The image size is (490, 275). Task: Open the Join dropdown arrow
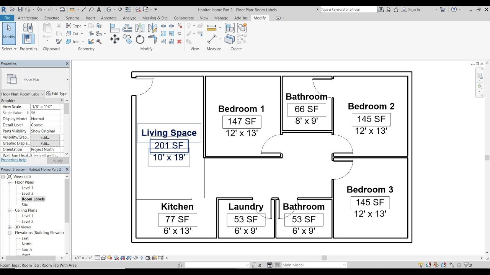pos(83,42)
